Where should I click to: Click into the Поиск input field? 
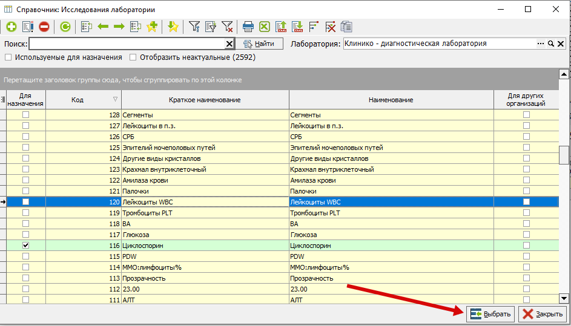127,44
